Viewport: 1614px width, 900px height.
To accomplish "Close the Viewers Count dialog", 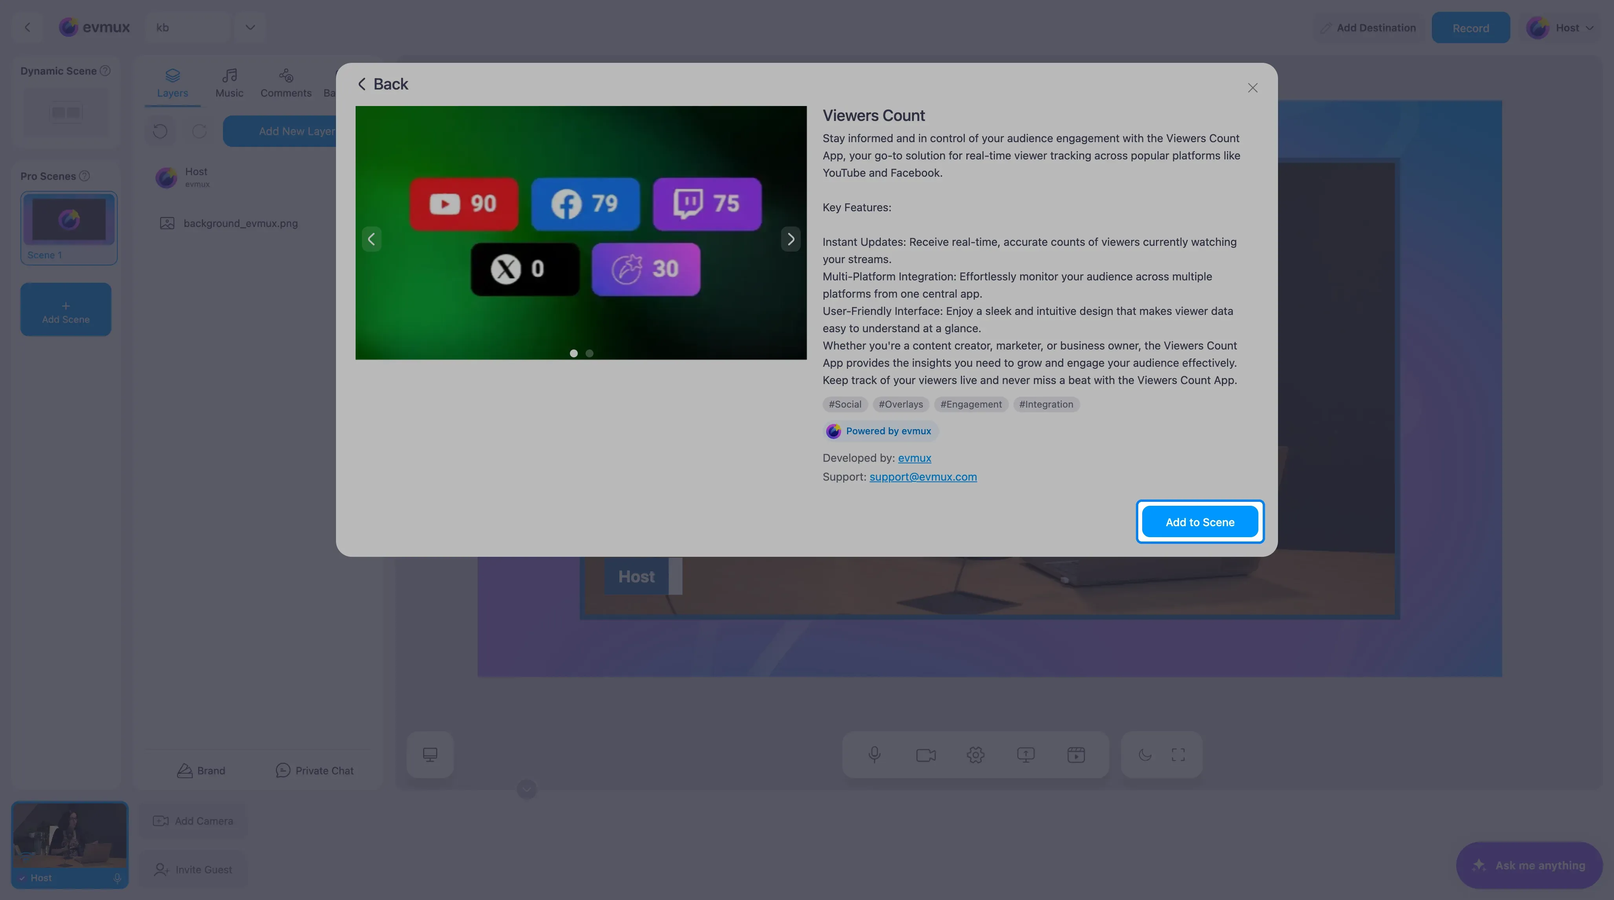I will point(1252,88).
